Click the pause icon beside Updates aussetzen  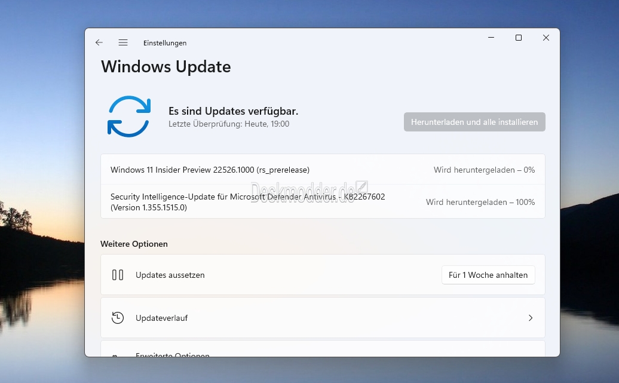coord(118,275)
